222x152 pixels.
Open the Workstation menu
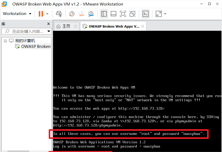17,14
